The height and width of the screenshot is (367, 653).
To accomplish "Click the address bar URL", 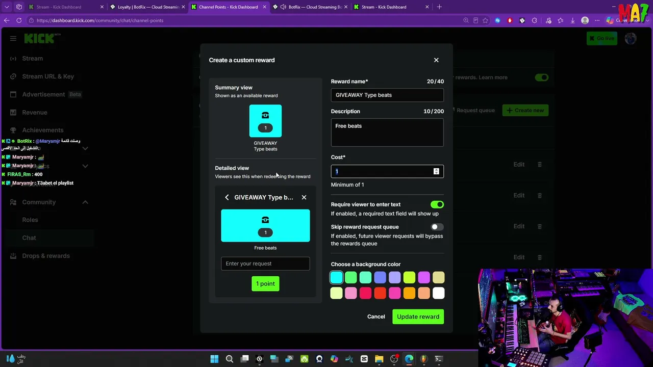I will (100, 20).
